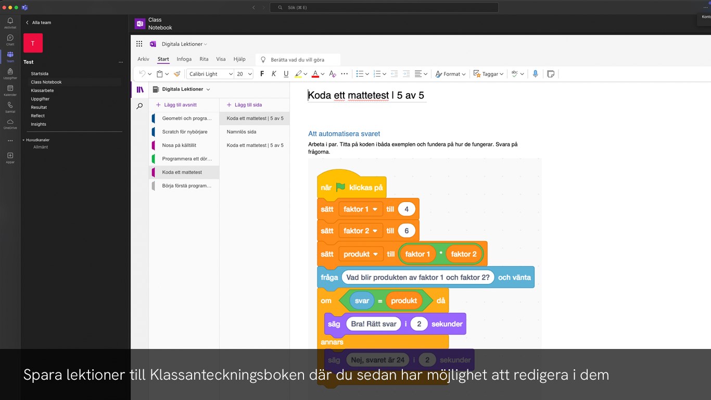
Task: Open Chatt in the Teams sidebar
Action: [x=10, y=40]
